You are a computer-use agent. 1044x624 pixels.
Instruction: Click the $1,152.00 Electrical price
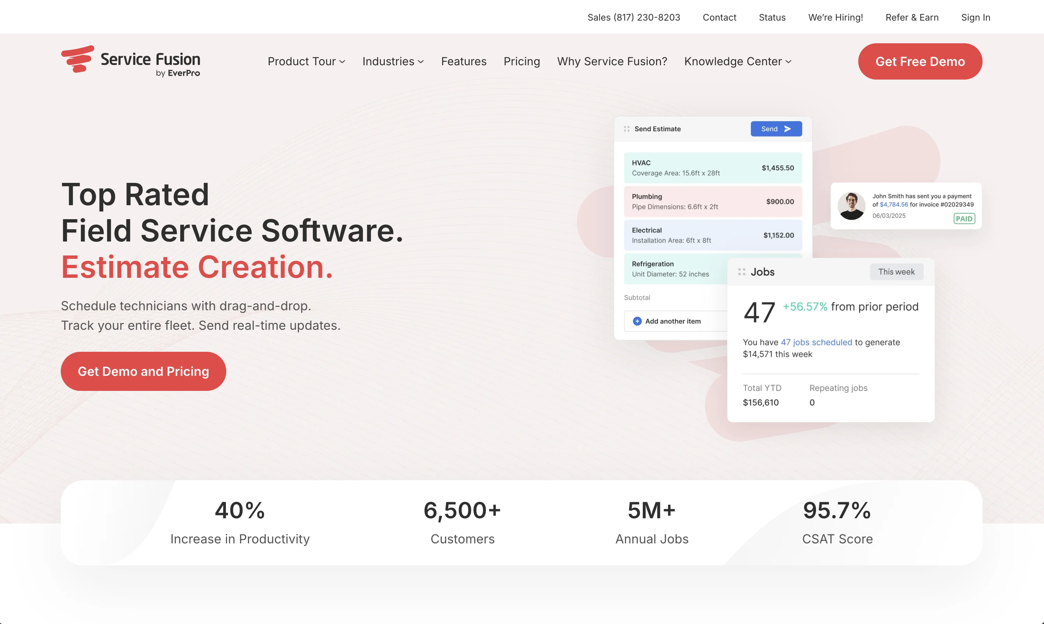click(x=779, y=235)
